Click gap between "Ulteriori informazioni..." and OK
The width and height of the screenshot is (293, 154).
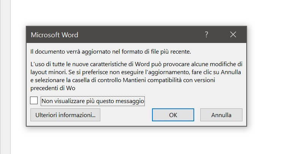(126, 114)
